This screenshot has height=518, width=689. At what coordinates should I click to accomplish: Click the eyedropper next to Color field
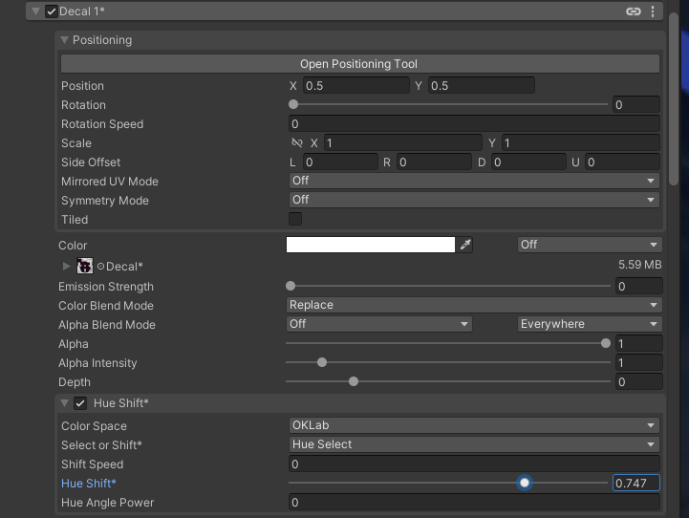[x=465, y=245]
